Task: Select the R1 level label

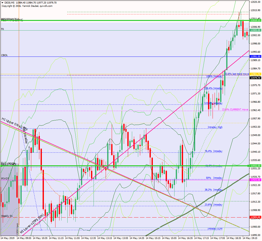Action: (3, 29)
